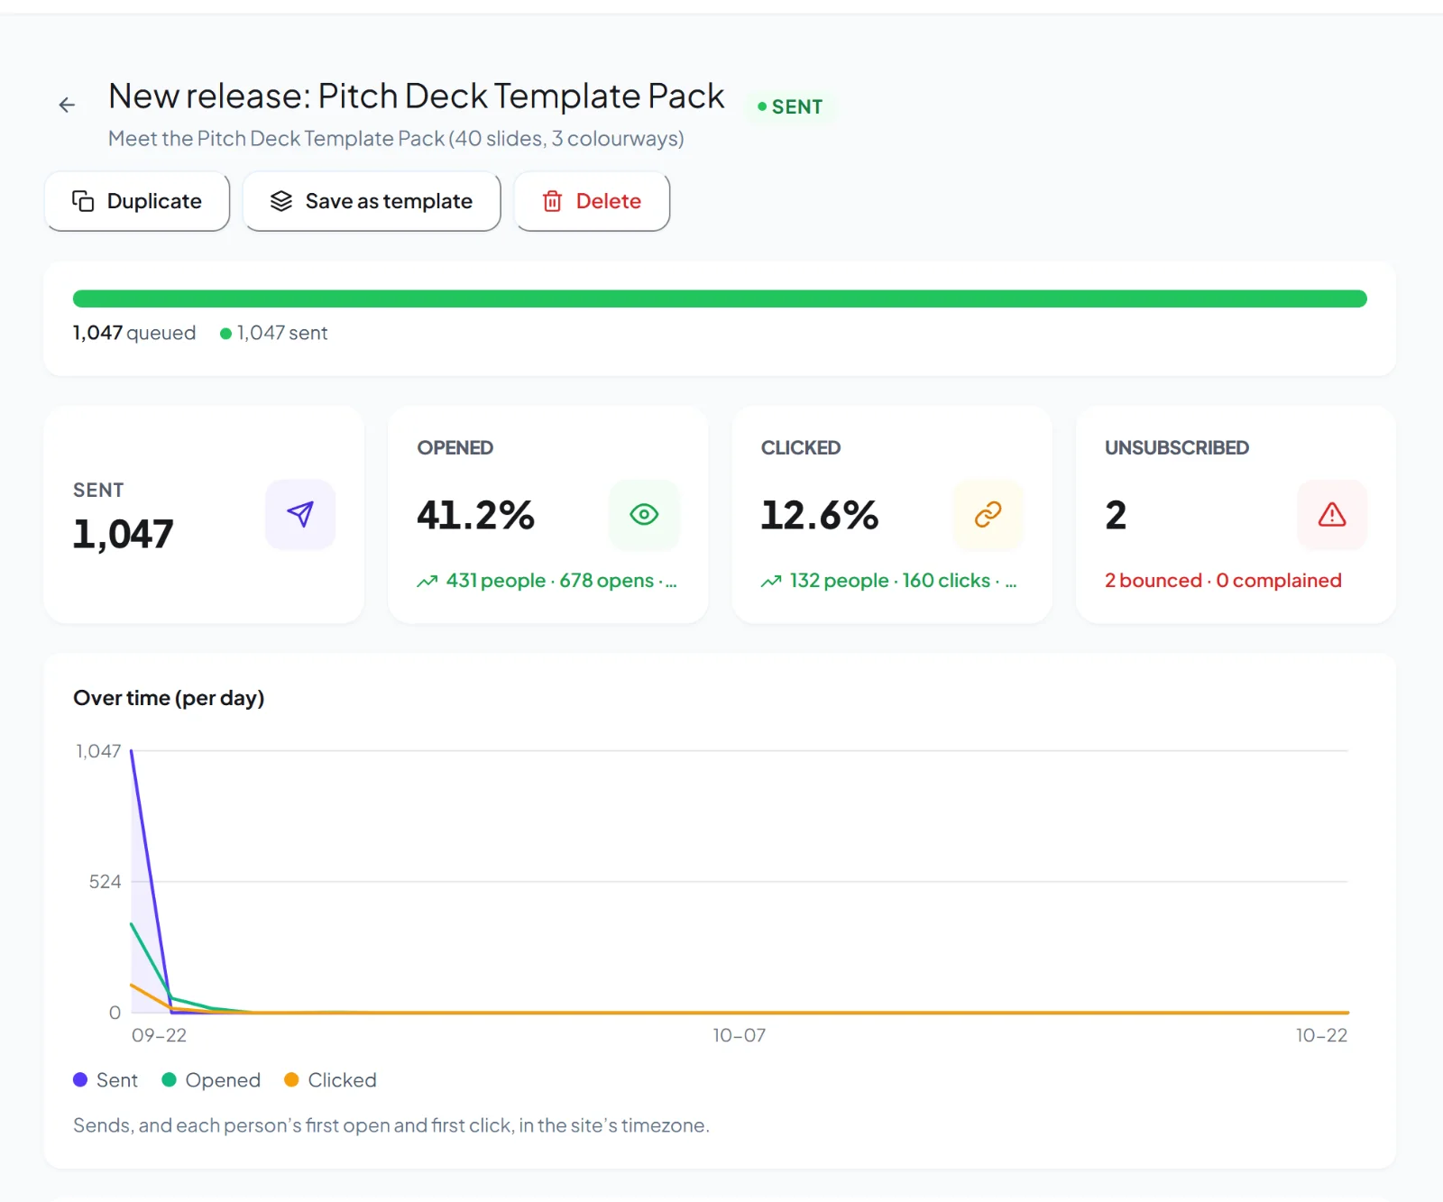
Task: Click the 524 y-axis label on chart
Action: pyautogui.click(x=105, y=882)
